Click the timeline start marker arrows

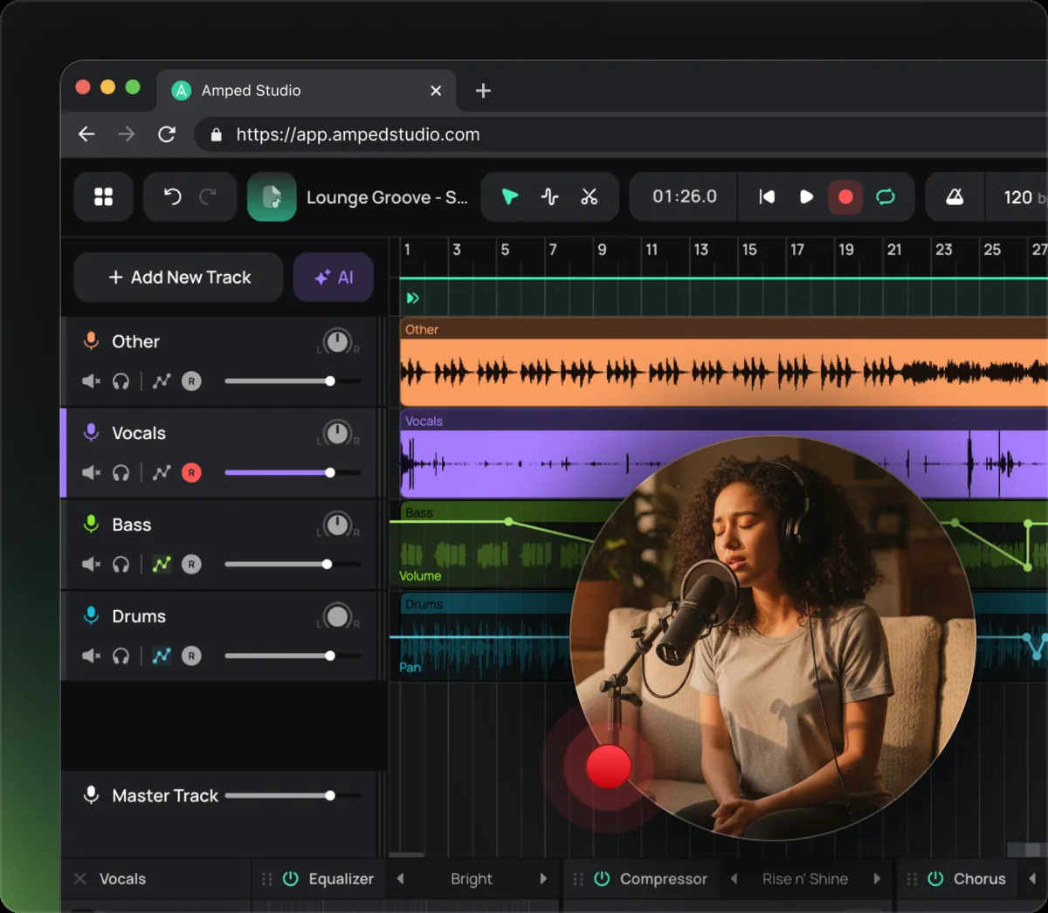click(x=413, y=299)
